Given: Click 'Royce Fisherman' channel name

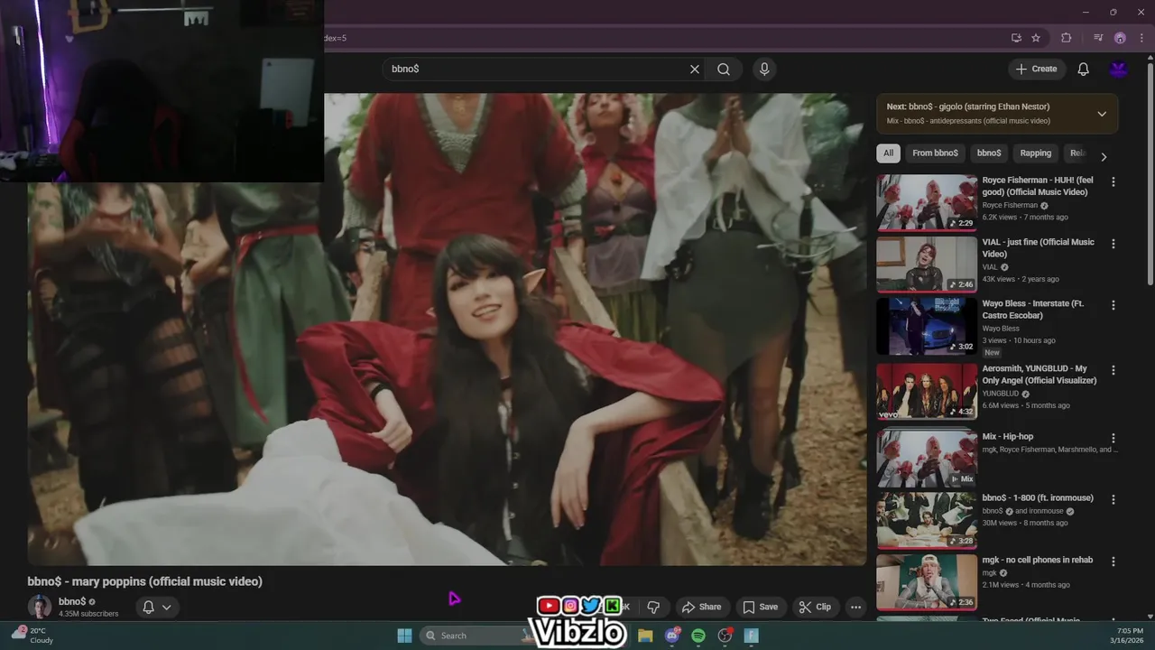Looking at the screenshot, I should coord(1010,205).
